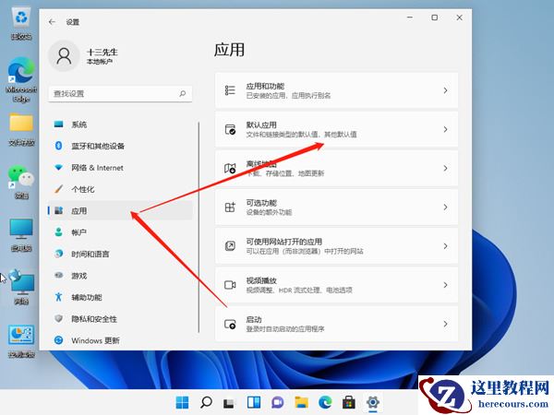Go to 蓝牙和其他设备 settings category
Viewport: 554px width, 415px height.
[120, 146]
